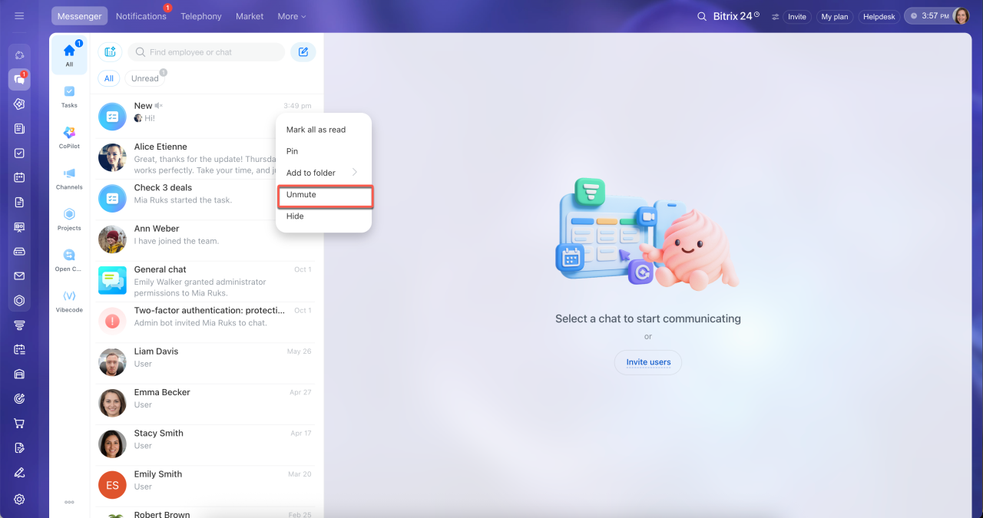The image size is (983, 518).
Task: Click the compose new chat pencil icon
Action: pyautogui.click(x=303, y=52)
